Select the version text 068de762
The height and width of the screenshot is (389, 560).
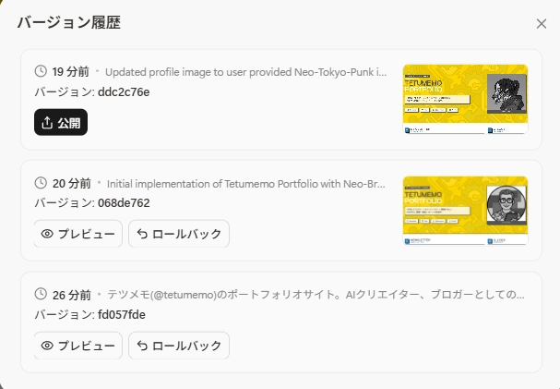pos(124,203)
